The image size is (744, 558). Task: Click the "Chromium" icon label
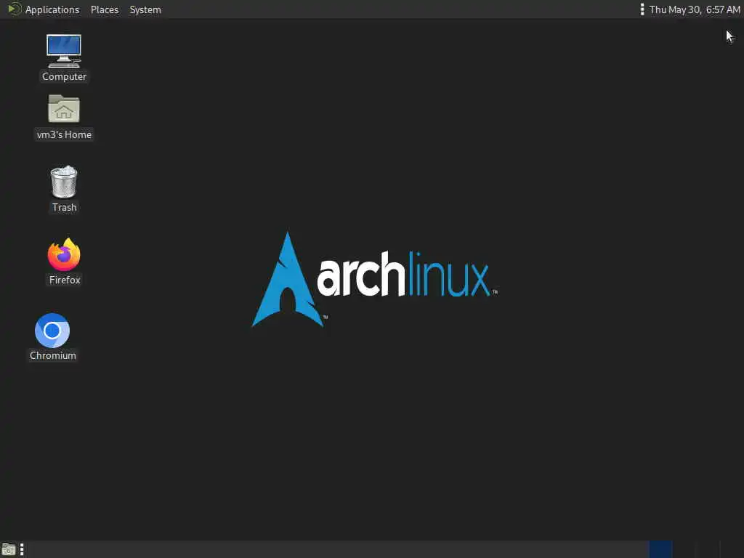tap(52, 355)
